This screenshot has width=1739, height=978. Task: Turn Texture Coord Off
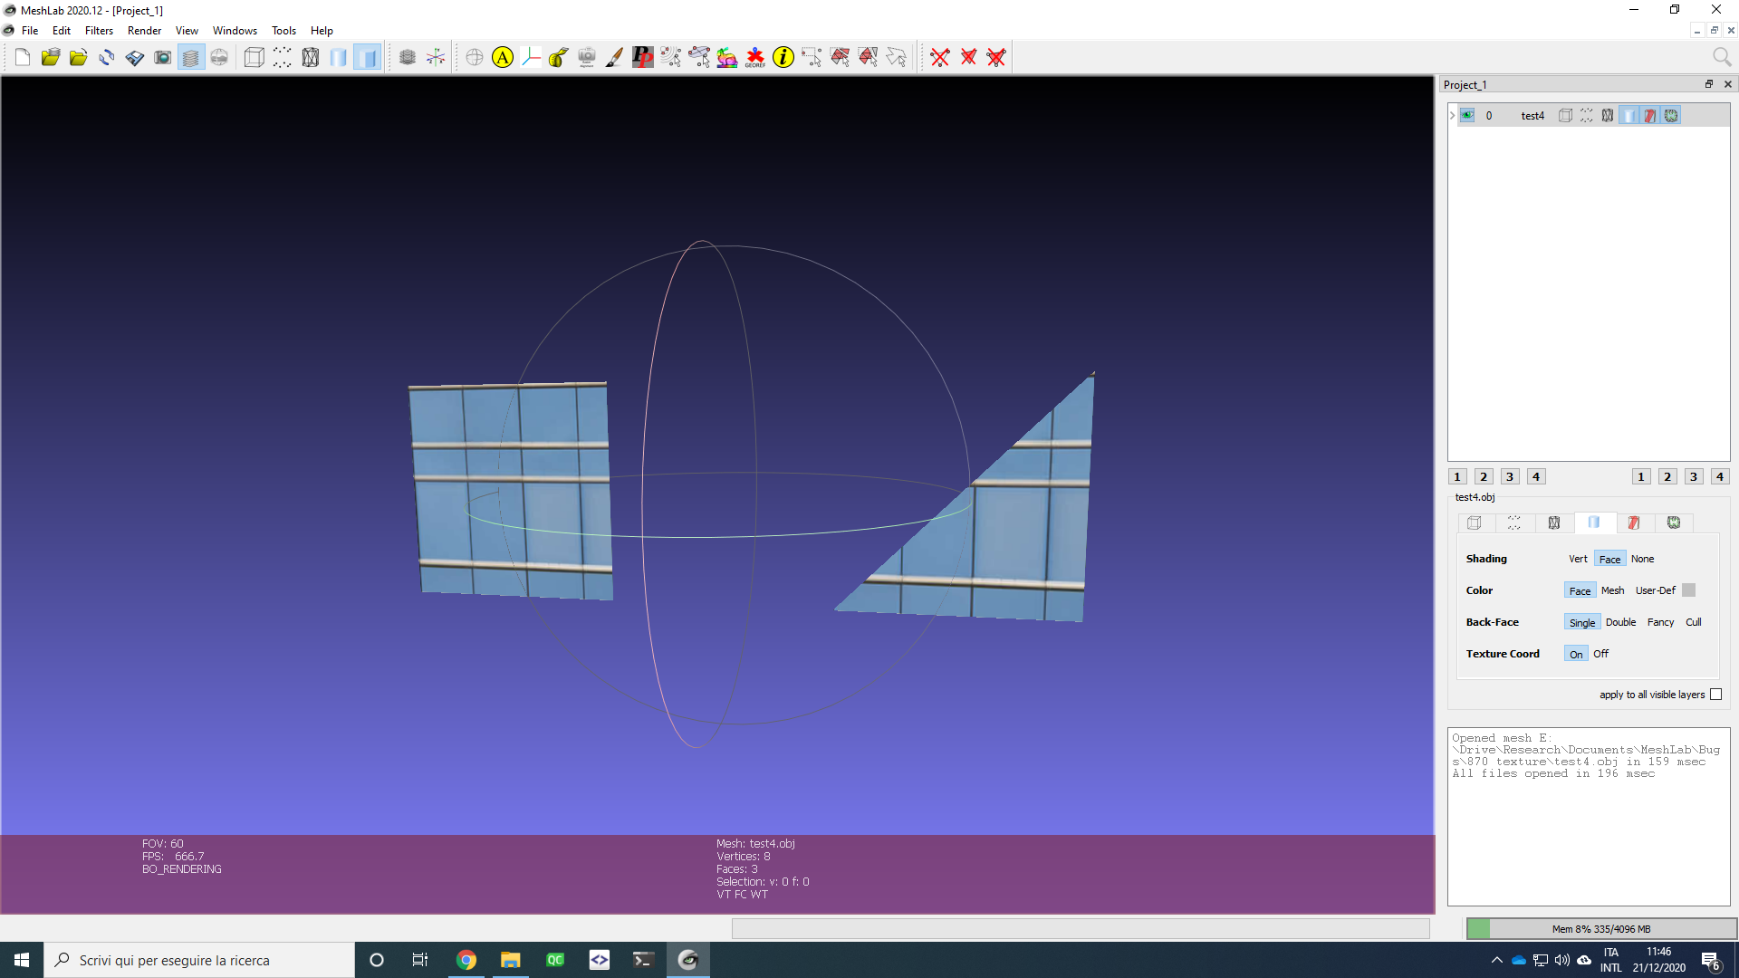pyautogui.click(x=1600, y=654)
